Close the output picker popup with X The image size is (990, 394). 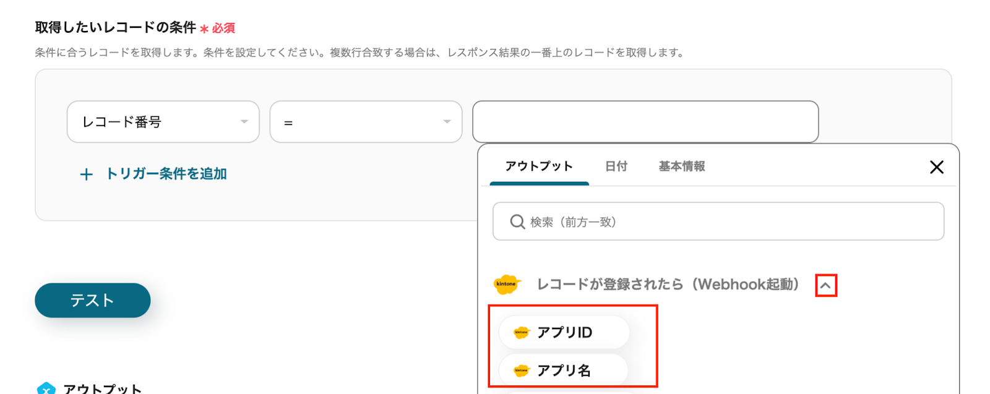tap(936, 167)
